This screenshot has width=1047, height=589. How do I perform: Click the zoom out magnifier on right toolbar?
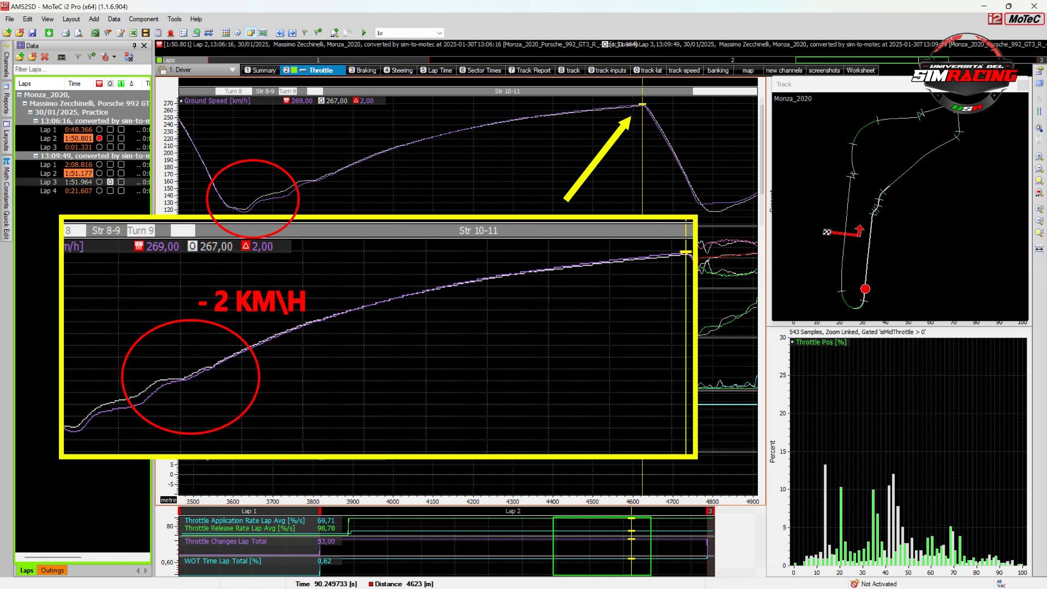[x=1039, y=169]
